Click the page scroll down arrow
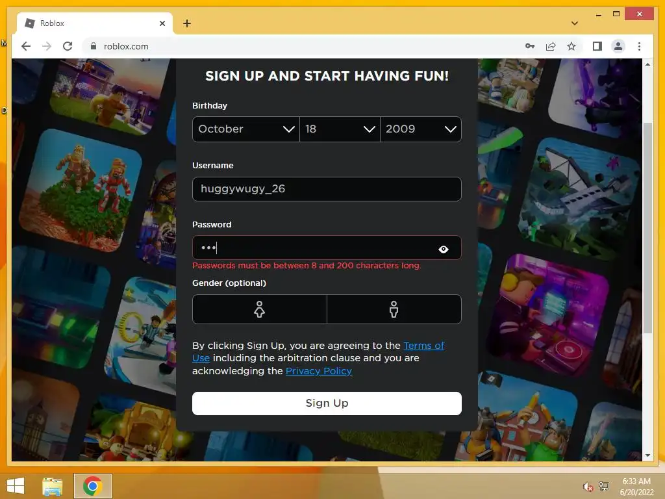Screen dimensions: 665x499 (x=647, y=455)
